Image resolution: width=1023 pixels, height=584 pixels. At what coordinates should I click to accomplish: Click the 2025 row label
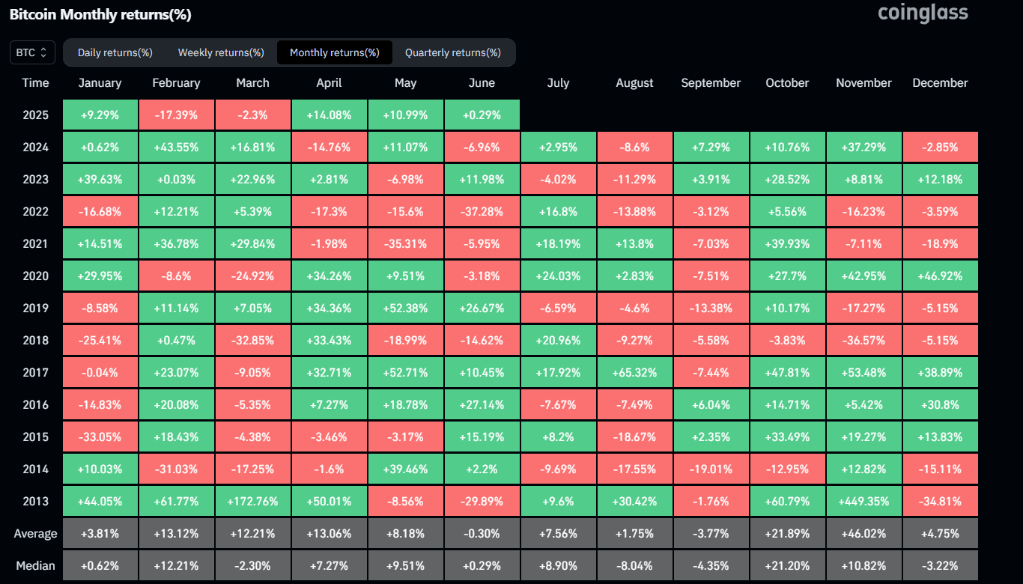(35, 115)
